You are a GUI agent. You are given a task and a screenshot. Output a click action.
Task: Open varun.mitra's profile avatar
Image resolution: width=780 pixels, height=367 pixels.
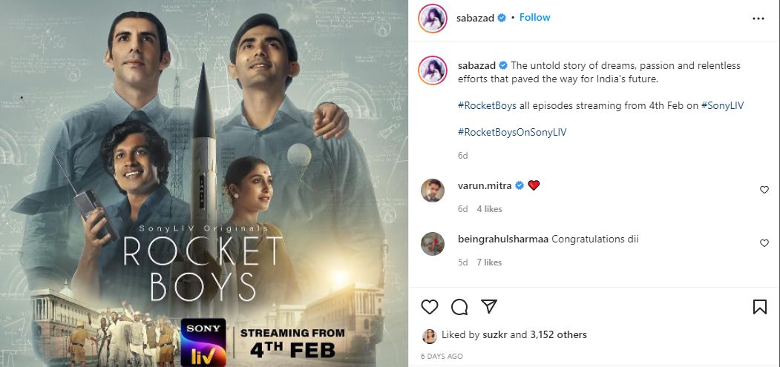[x=433, y=190]
